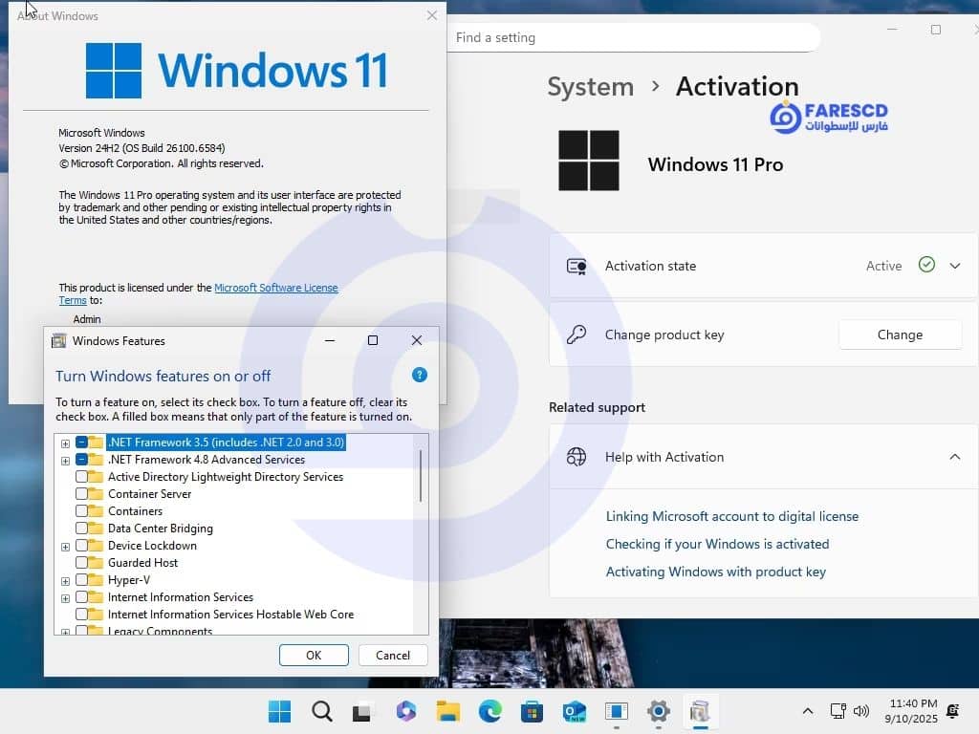Screen dimensions: 979x734
Task: Select .NET Framework 4.8 Advanced Services row
Action: [207, 460]
